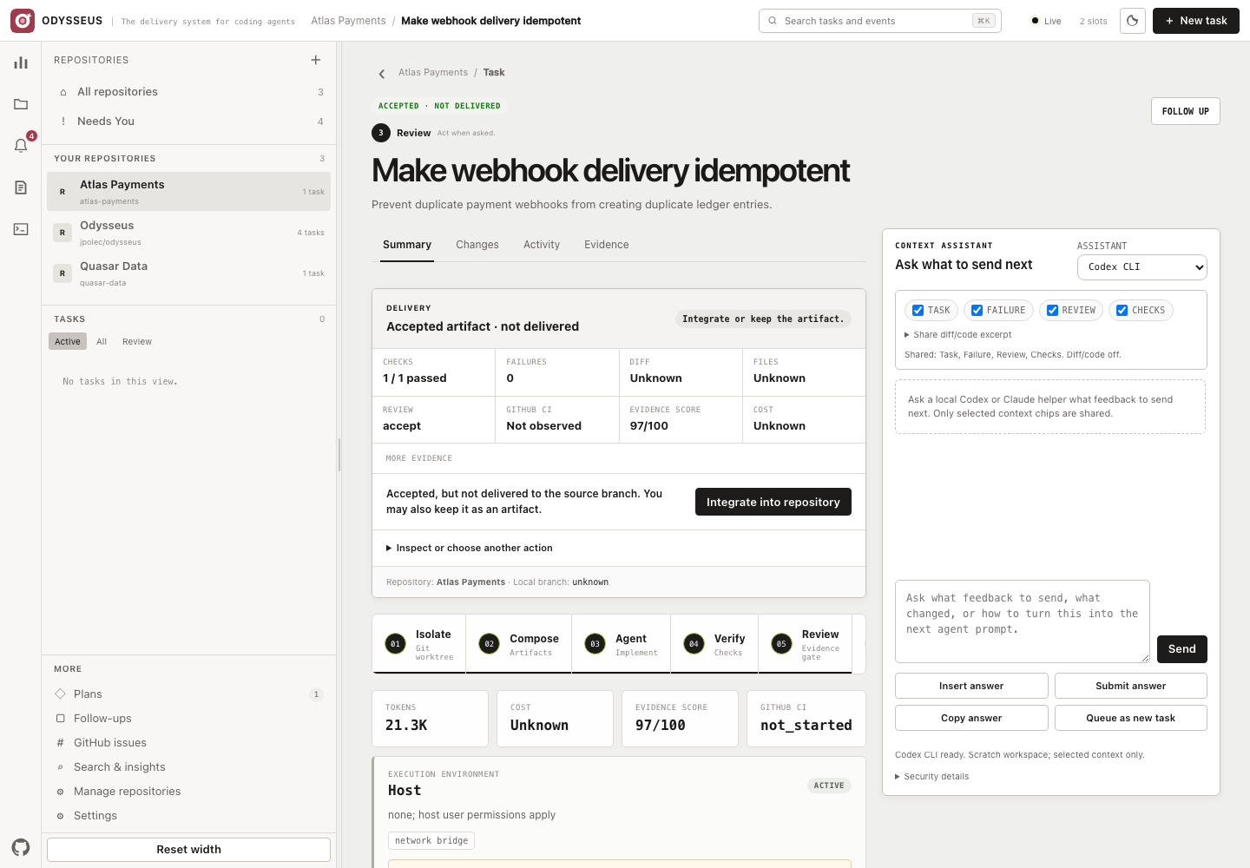The image size is (1250, 868).
Task: Expand Inspect or choose another action
Action: (x=470, y=549)
